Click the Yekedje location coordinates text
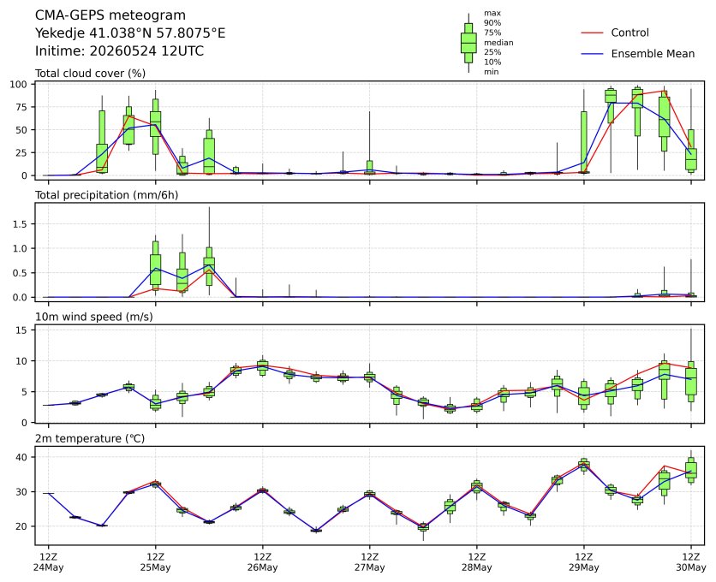Viewport: 716px width, 582px height. (130, 33)
